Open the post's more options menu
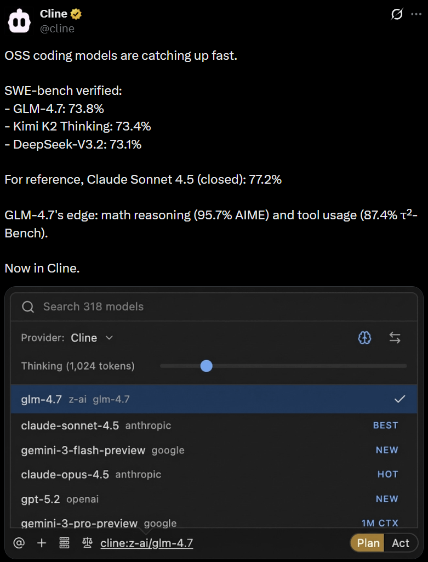Image resolution: width=428 pixels, height=562 pixels. coord(416,15)
